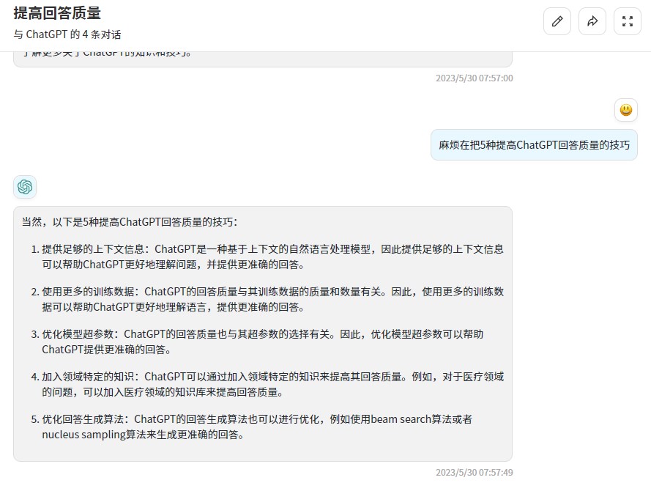Click list item 1 about 上下文信息
651x494 pixels.
tap(271, 257)
